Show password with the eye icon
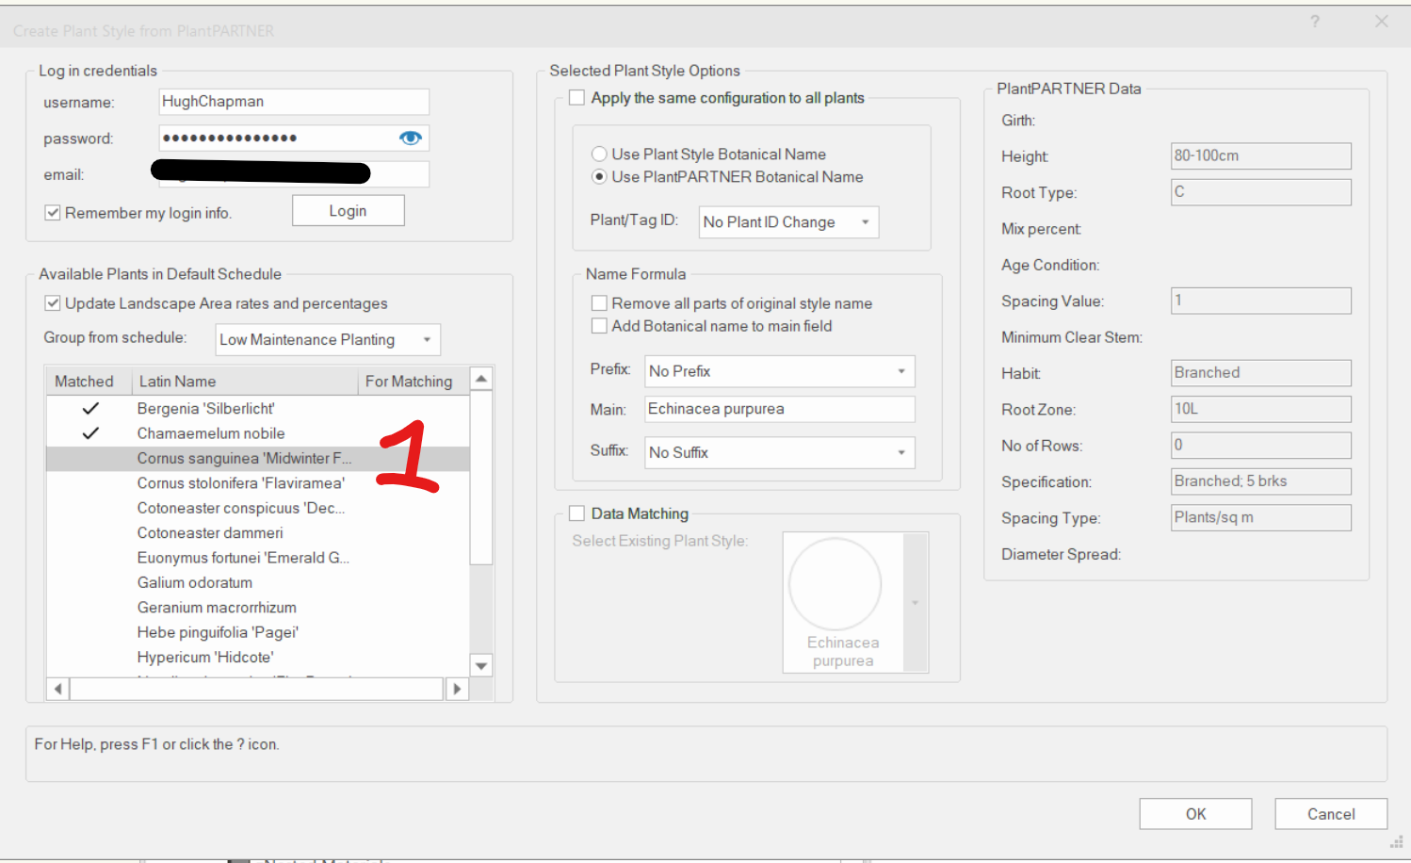1411x863 pixels. point(410,138)
